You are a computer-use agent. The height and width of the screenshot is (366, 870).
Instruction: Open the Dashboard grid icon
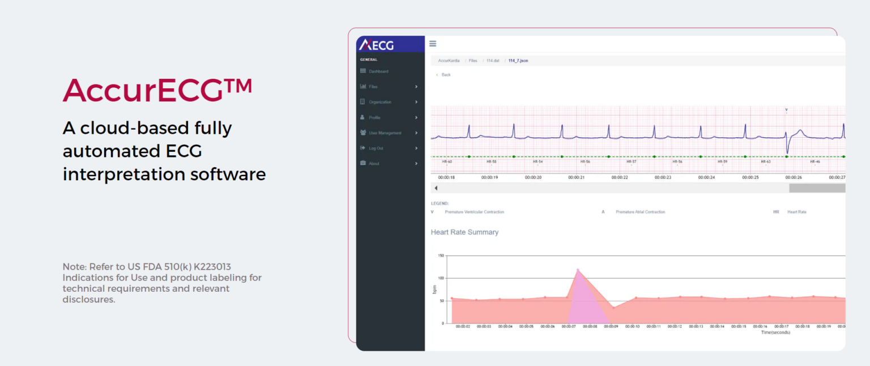tap(362, 71)
